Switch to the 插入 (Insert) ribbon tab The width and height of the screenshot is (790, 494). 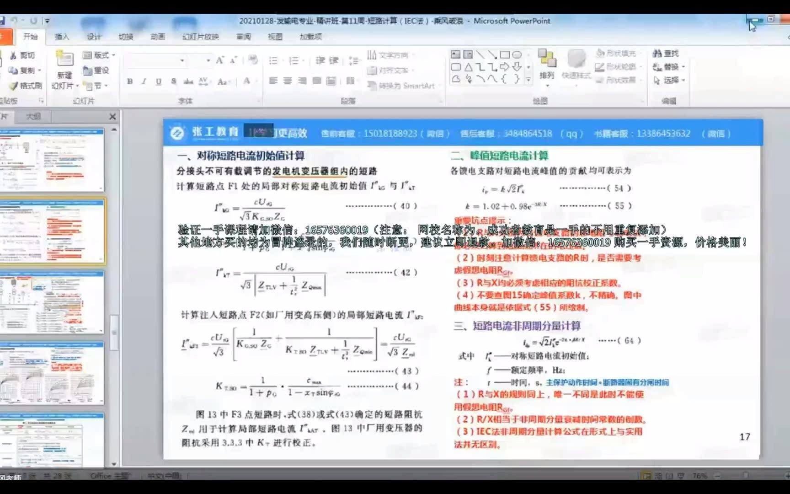pos(63,37)
